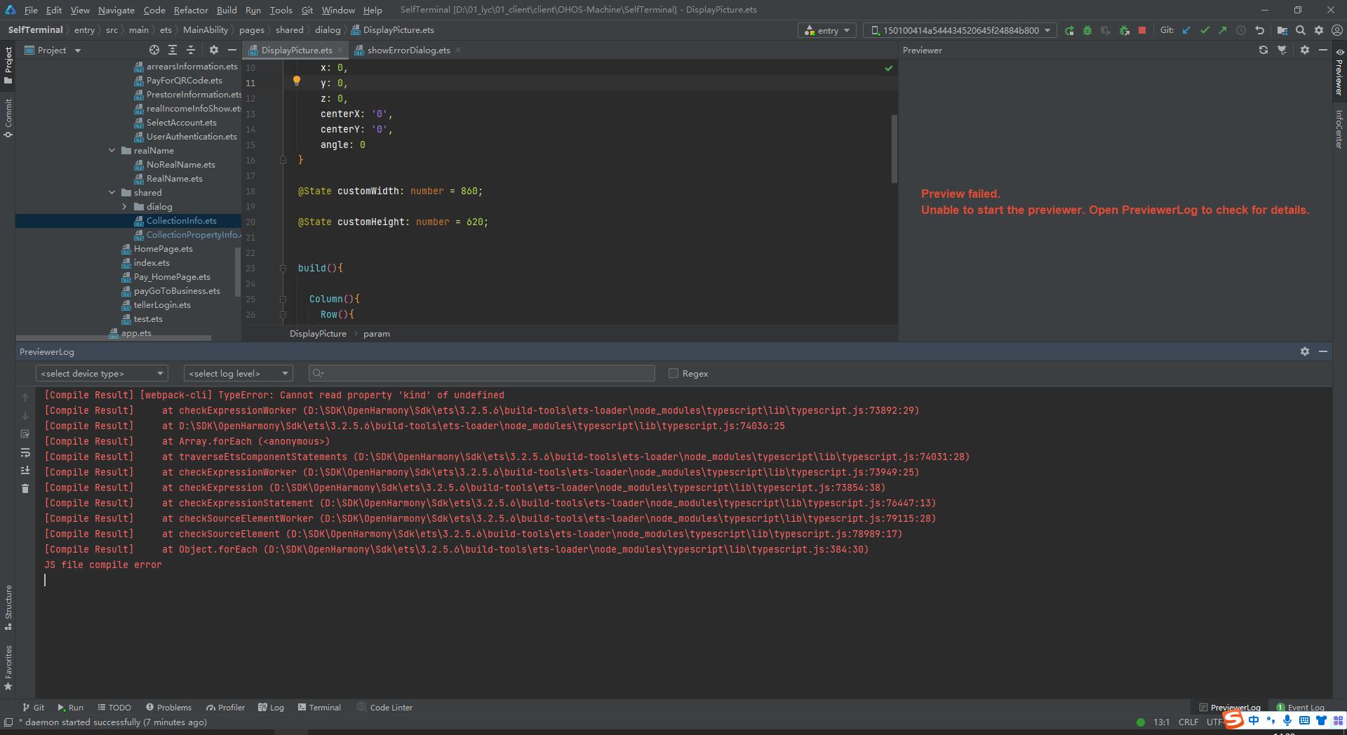Click scroll to end icon in log
Viewport: 1347px width, 735px height.
(x=25, y=470)
